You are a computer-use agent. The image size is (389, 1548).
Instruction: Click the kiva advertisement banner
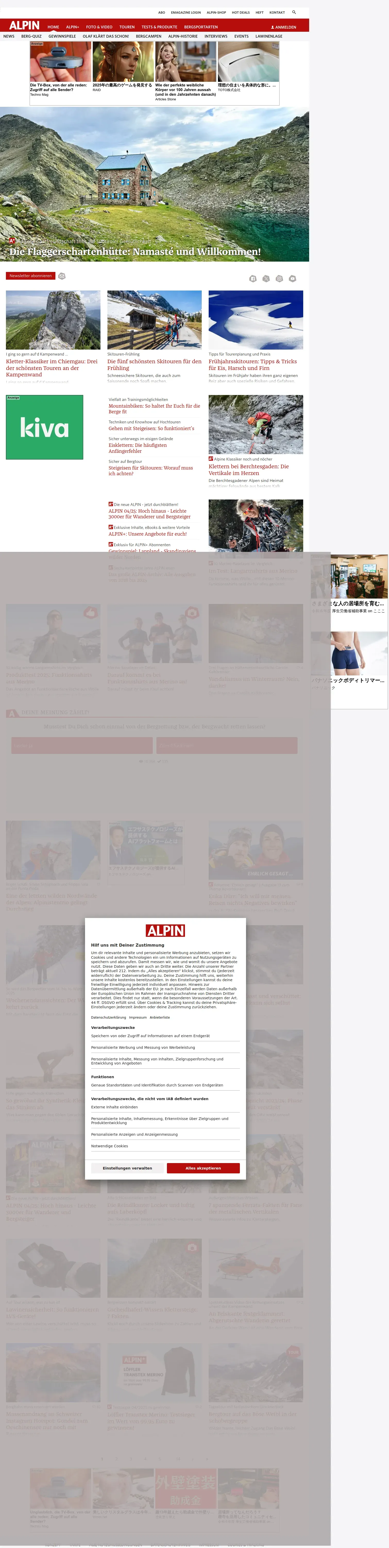[44, 427]
